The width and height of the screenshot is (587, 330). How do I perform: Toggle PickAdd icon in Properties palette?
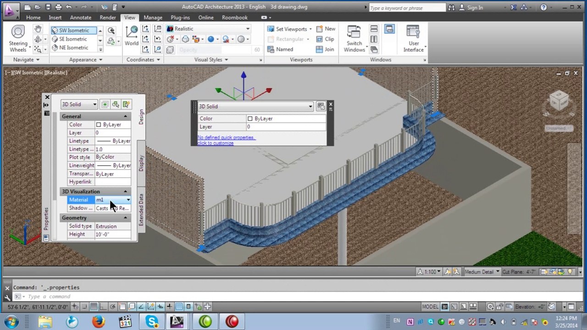(x=105, y=104)
